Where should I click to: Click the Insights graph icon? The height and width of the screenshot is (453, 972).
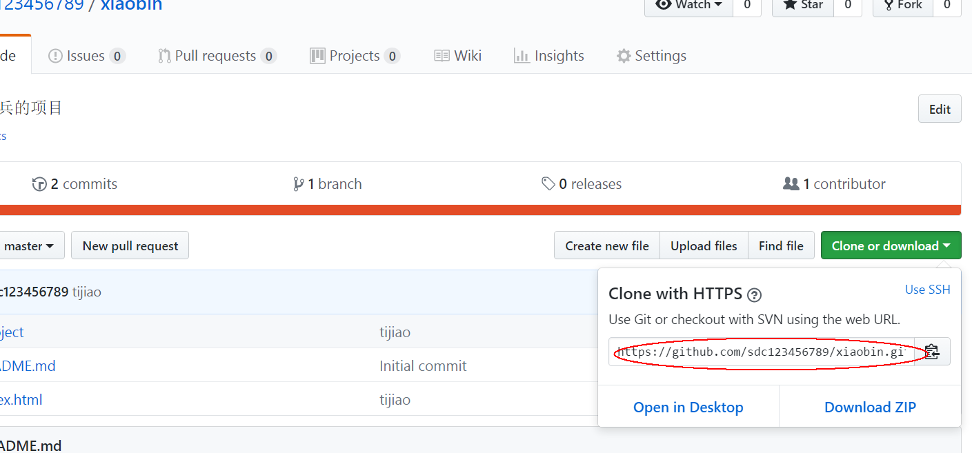coord(522,56)
